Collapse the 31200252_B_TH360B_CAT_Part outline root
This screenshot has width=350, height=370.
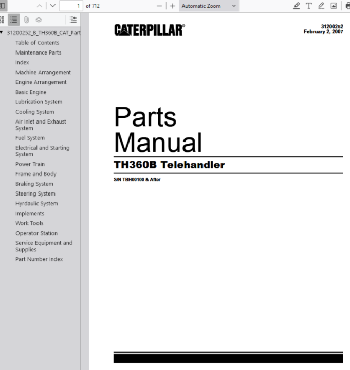coord(2,32)
